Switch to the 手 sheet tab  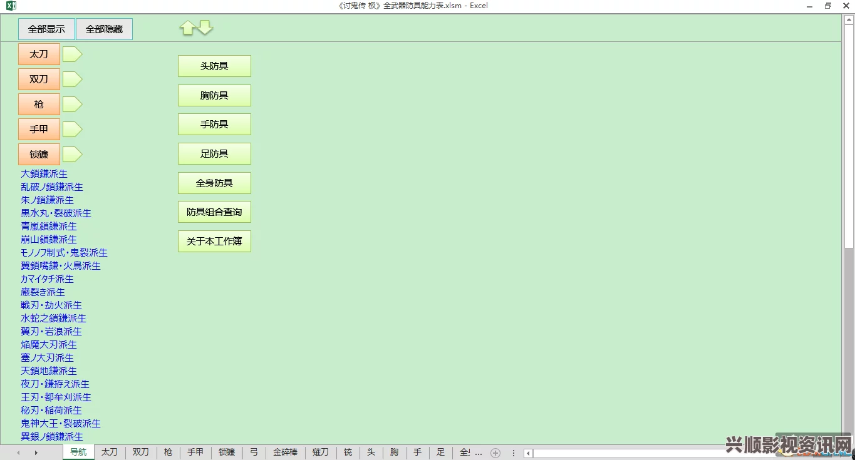(418, 452)
